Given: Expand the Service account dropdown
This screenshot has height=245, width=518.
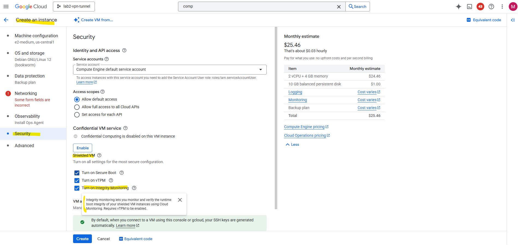Looking at the screenshot, I should [170, 70].
